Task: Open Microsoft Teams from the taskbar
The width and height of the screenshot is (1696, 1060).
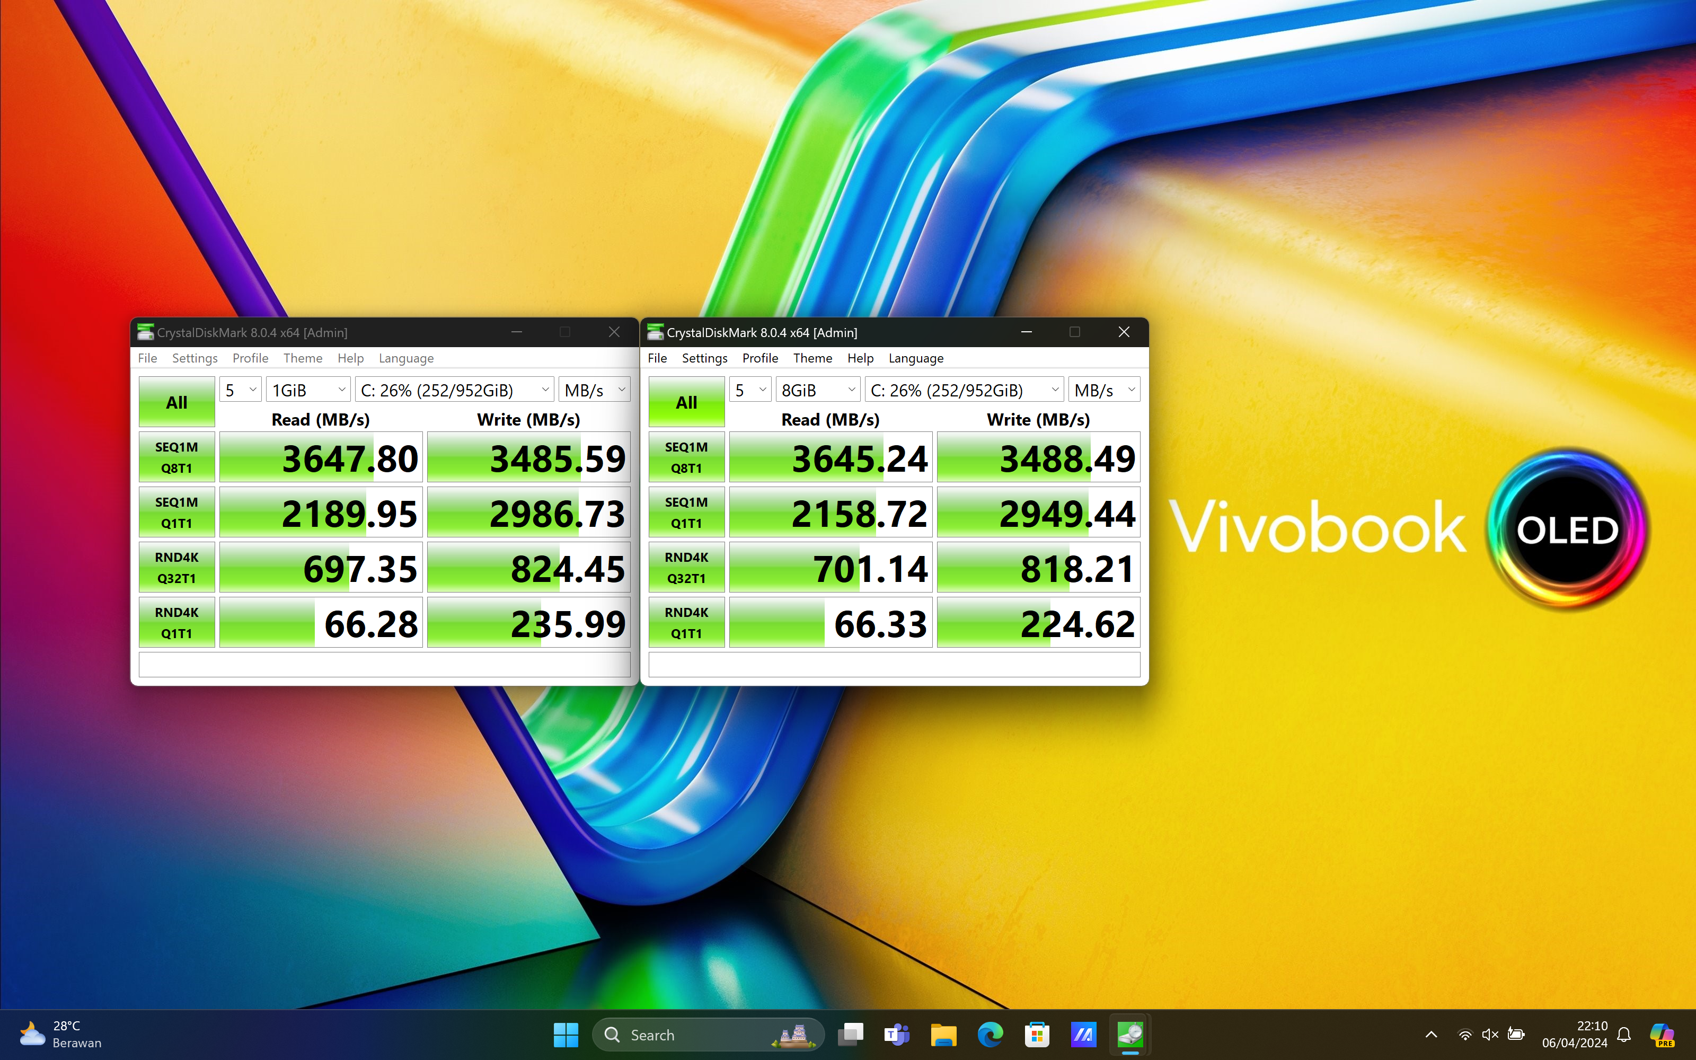Action: [896, 1035]
